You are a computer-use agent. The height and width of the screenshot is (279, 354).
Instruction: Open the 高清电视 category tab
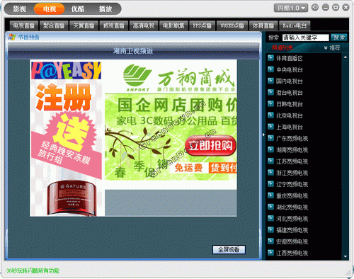144,25
